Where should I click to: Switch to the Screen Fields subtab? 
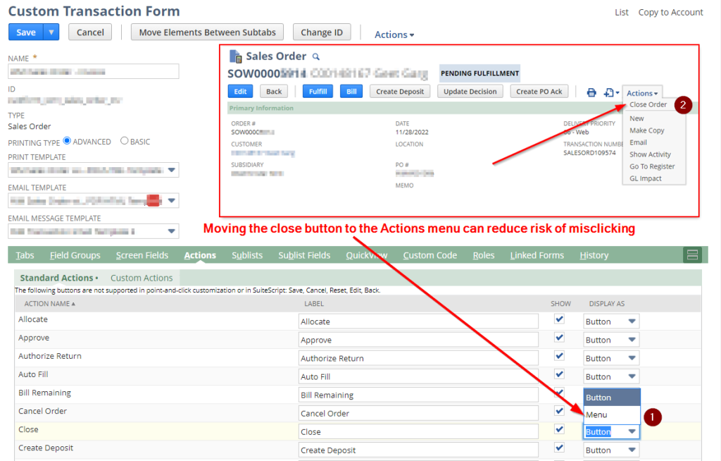(x=142, y=255)
